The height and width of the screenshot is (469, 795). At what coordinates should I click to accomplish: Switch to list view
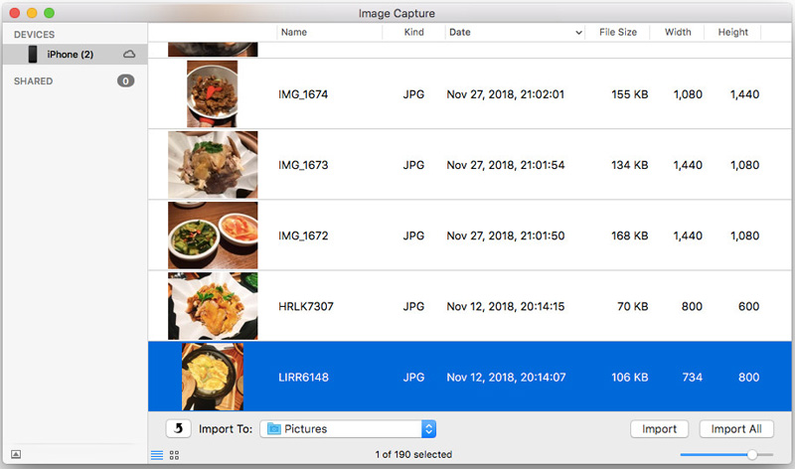coord(156,455)
